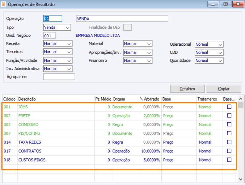The width and height of the screenshot is (245, 185).
Task: Tick the Base checkbox in the PIS/COFINS row
Action: (229, 133)
